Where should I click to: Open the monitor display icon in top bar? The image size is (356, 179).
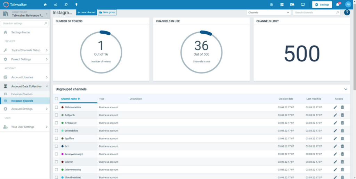(303, 5)
